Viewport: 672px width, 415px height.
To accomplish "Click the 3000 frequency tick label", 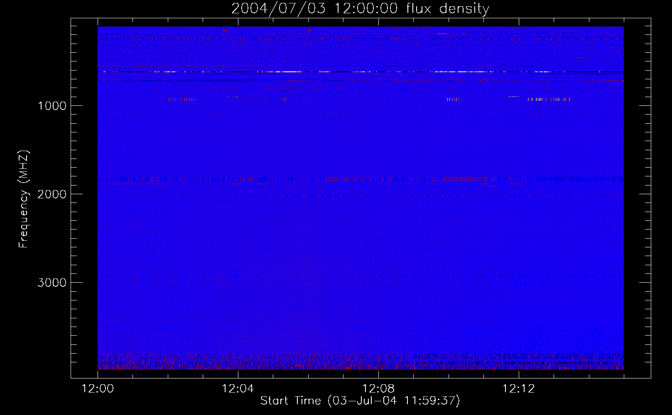I will tap(52, 283).
